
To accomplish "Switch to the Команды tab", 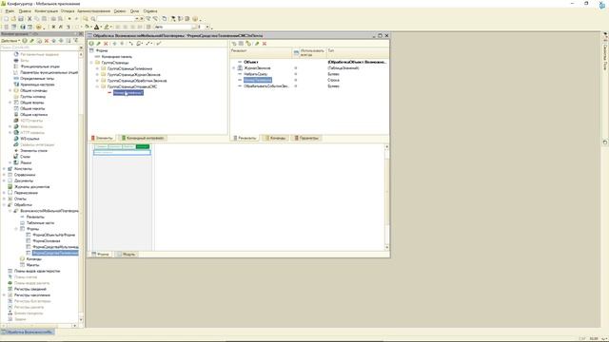I will [x=275, y=138].
